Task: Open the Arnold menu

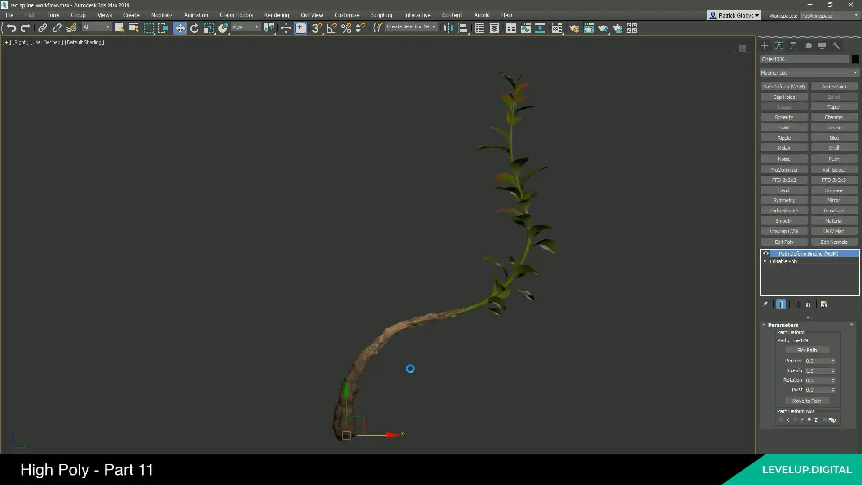Action: click(482, 15)
